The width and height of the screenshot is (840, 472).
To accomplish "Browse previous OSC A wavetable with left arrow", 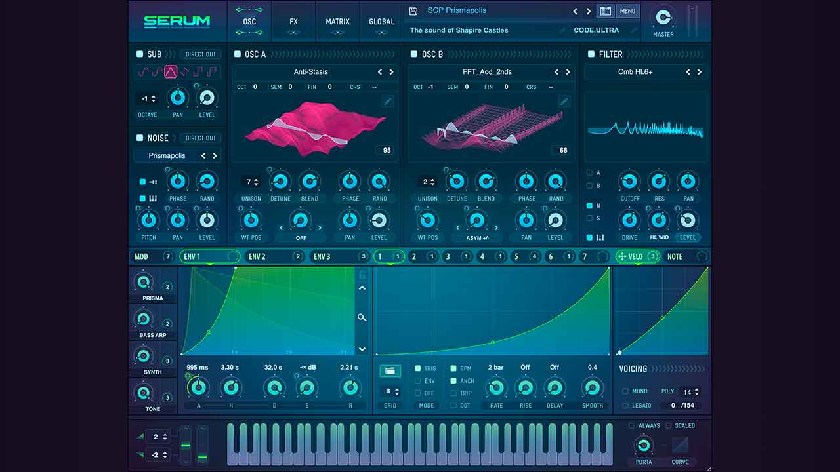I will coord(380,72).
